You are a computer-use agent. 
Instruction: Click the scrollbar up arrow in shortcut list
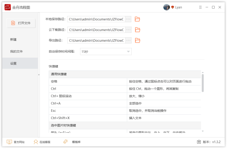pyautogui.click(x=203, y=72)
